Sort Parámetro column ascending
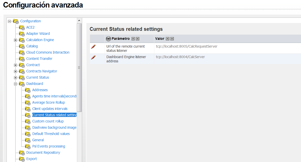 (133, 39)
